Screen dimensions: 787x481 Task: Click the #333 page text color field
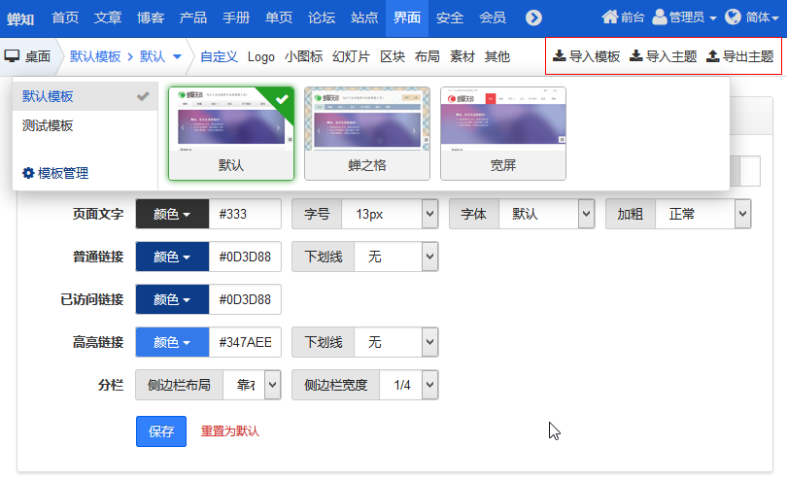[x=245, y=214]
